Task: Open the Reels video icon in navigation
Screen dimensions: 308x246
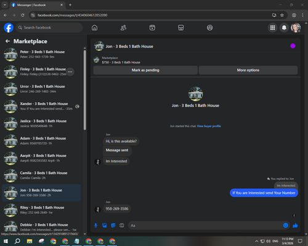Action: pos(152,28)
